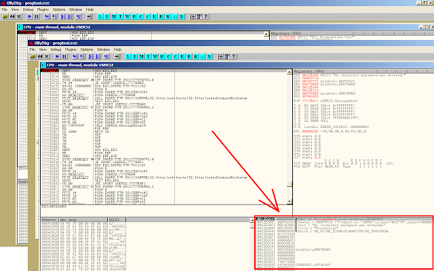Show Patches with slash button, front toolbar
The width and height of the screenshot is (434, 271).
(x=176, y=56)
